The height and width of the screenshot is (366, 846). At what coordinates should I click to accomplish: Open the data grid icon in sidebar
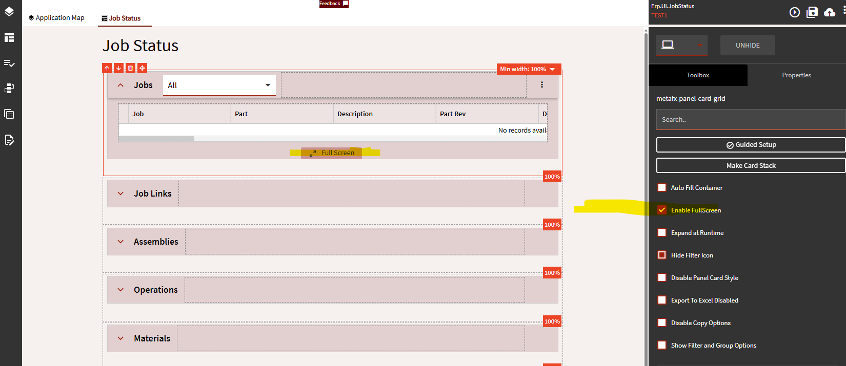click(x=9, y=114)
